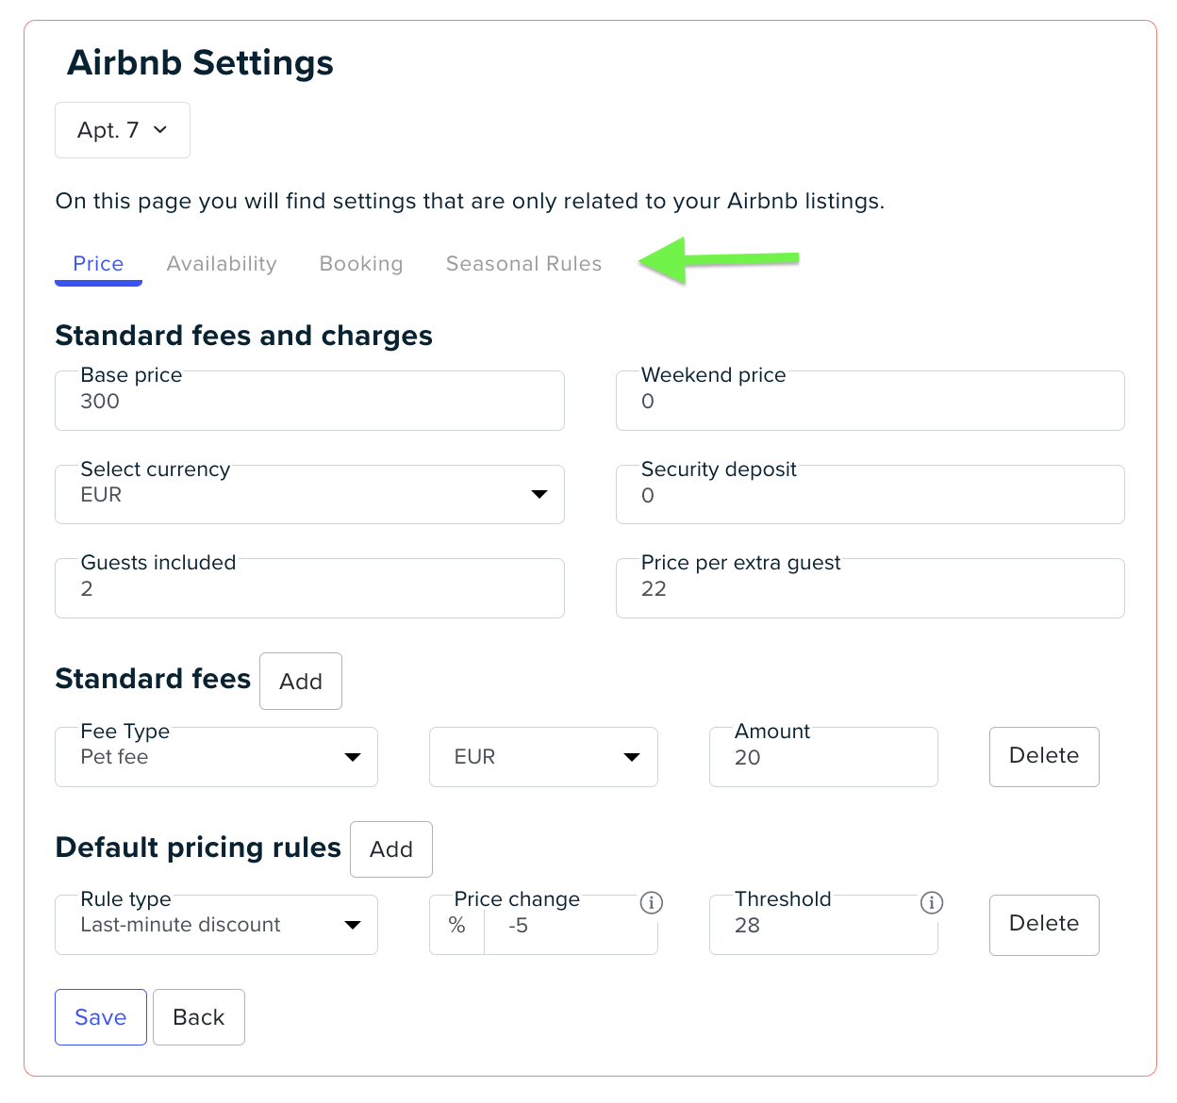1177x1103 pixels.
Task: Edit the Guests included value
Action: coord(309,588)
